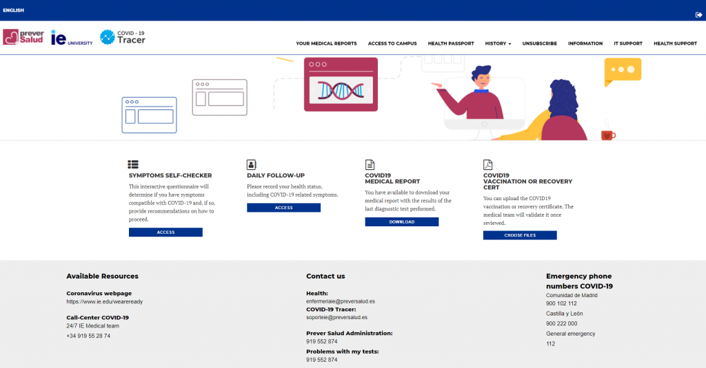This screenshot has width=706, height=368.
Task: Switch language via ENGLISH link
Action: pos(14,10)
